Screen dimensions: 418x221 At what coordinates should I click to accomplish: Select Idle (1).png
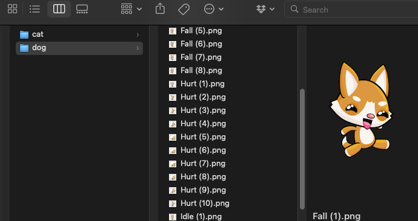click(x=201, y=217)
